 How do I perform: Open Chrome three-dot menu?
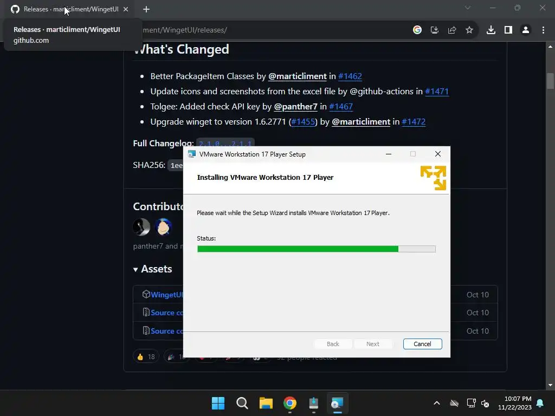pos(543,30)
